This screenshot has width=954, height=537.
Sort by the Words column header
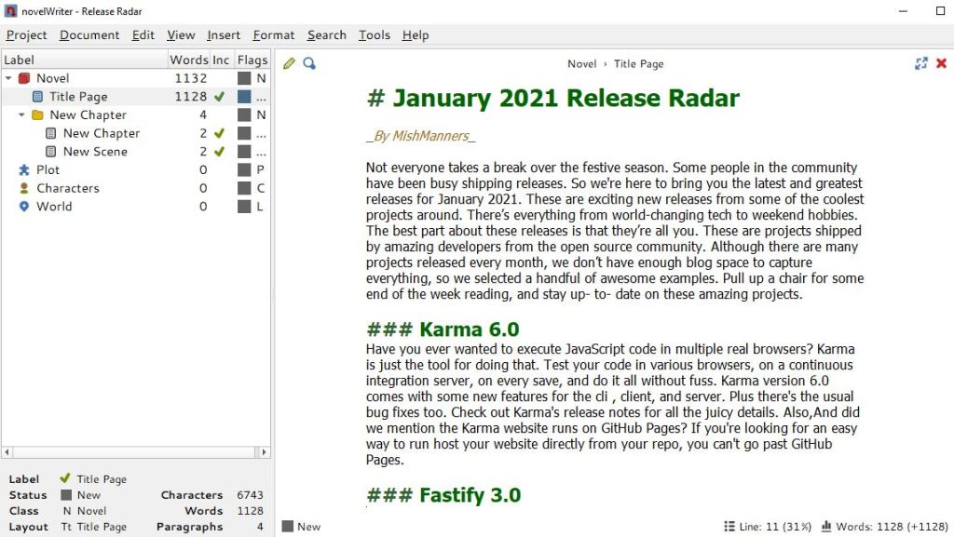click(188, 60)
